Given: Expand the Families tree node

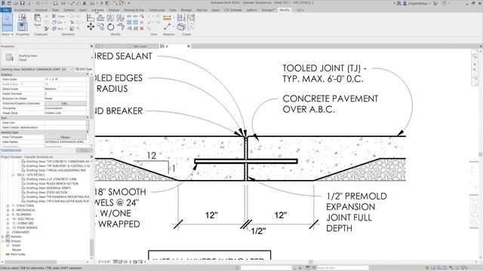Looking at the screenshot, I should 3,236.
